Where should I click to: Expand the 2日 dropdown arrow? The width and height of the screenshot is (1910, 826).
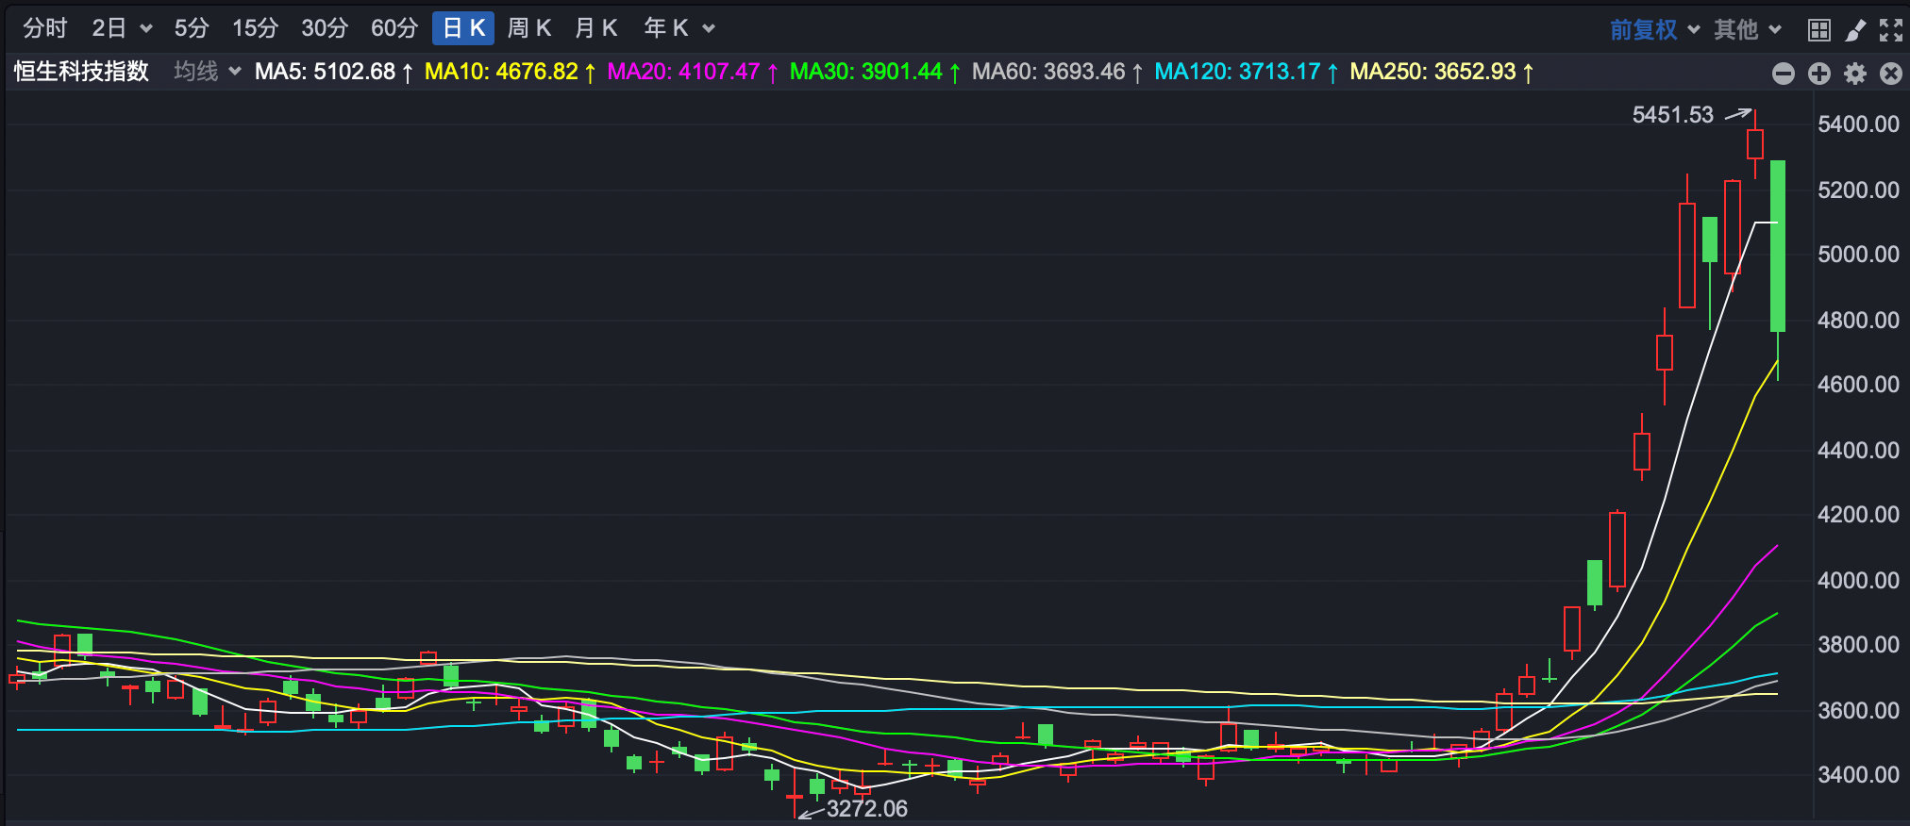(x=146, y=29)
